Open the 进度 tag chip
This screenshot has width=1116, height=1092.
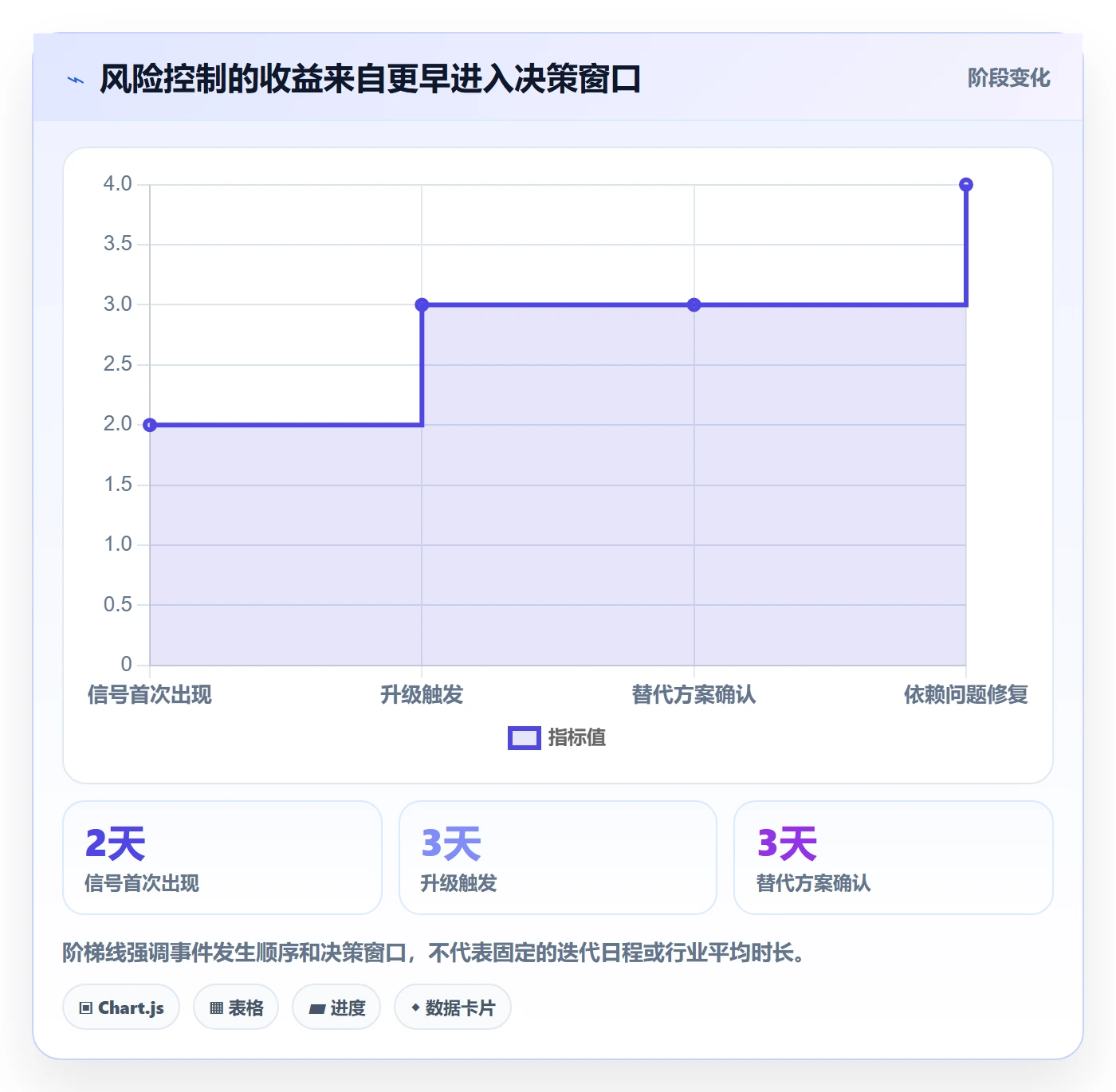tap(336, 1008)
